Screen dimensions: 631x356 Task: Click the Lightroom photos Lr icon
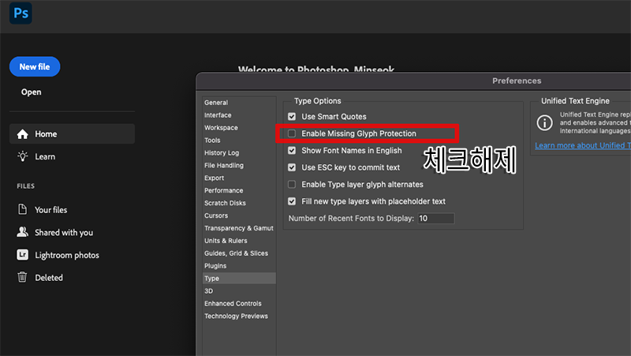23,254
